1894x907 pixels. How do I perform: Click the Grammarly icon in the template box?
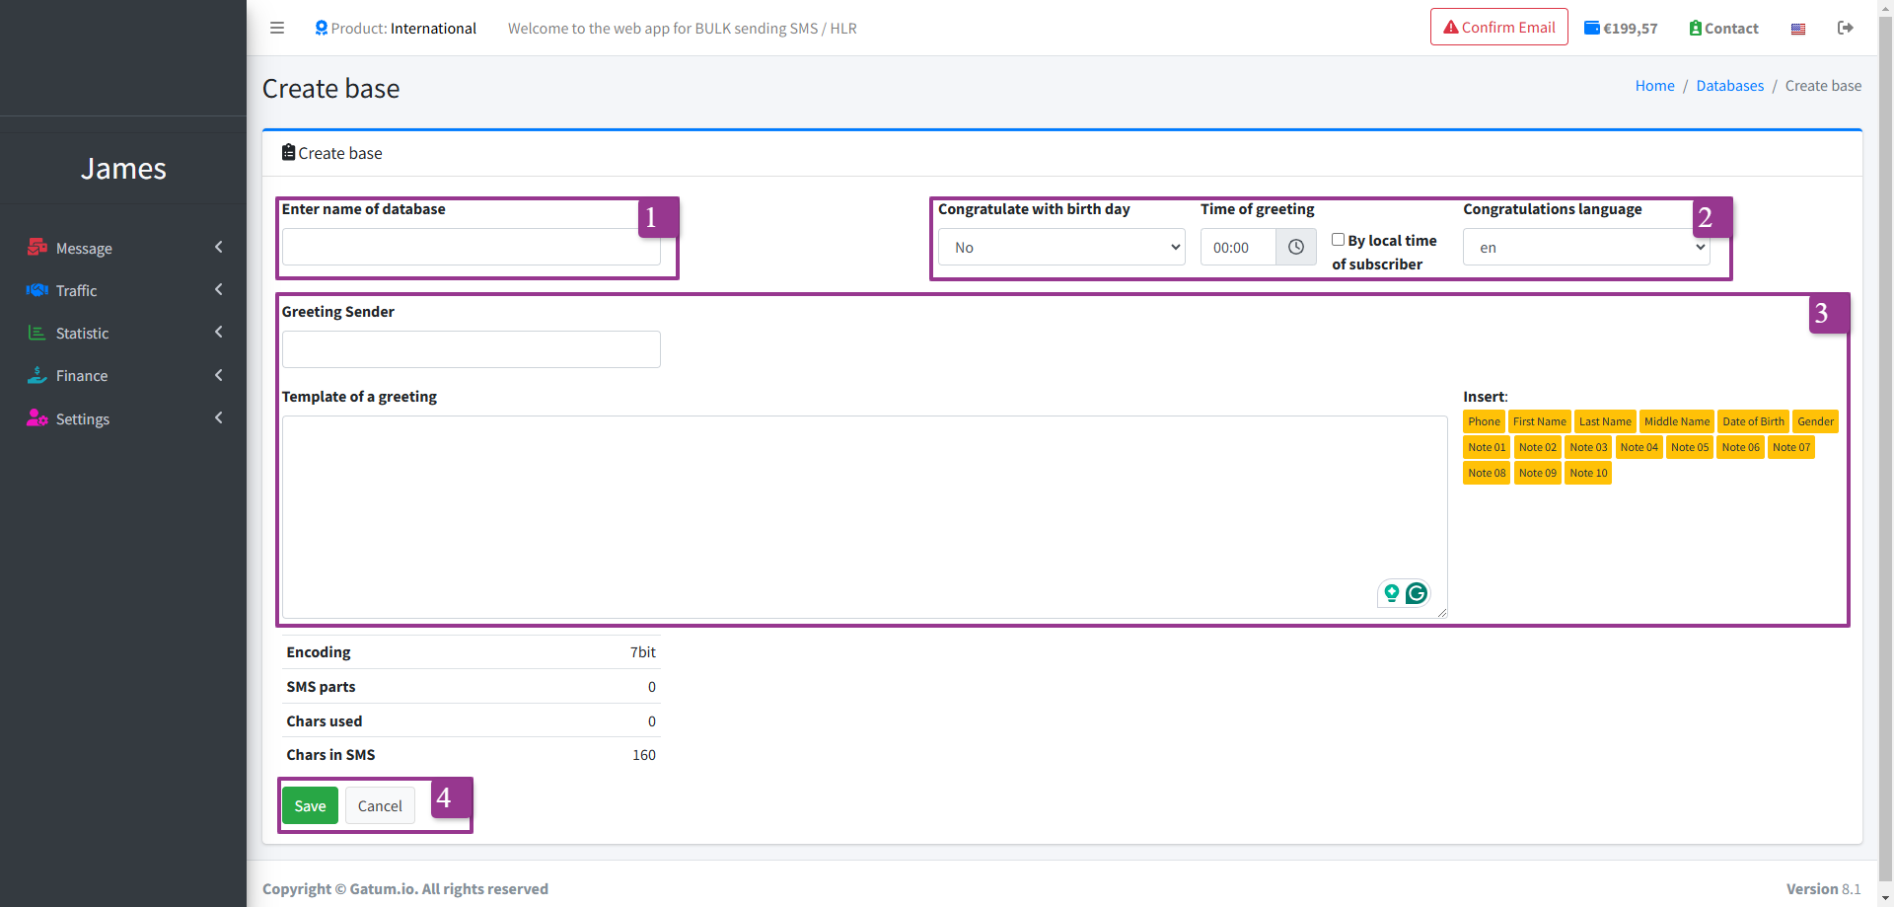pos(1417,593)
